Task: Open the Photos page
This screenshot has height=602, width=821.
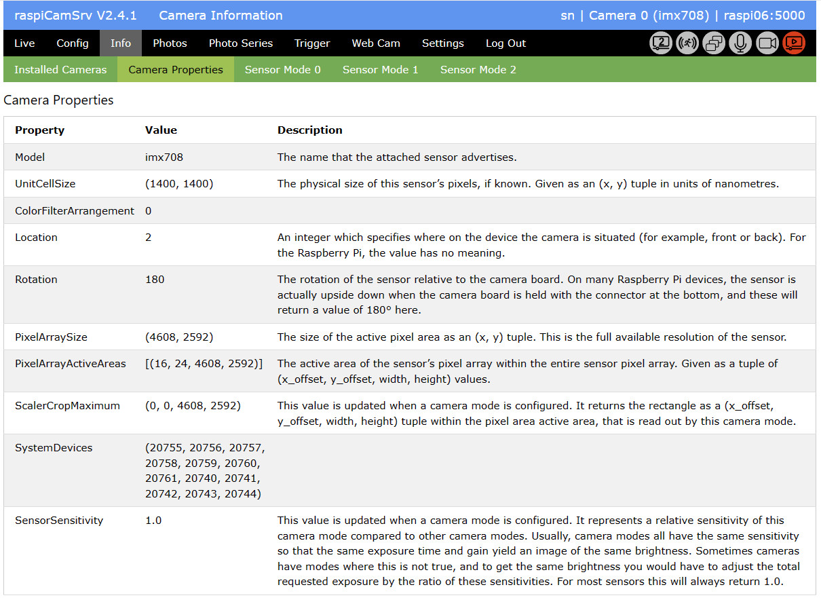Action: coord(170,43)
